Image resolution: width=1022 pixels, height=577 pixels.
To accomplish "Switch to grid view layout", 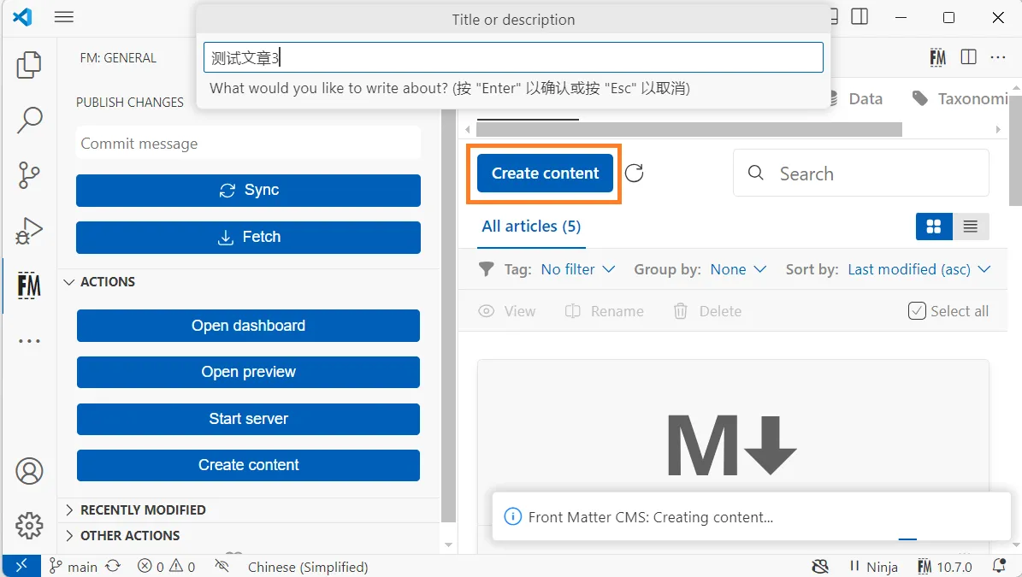I will point(934,227).
